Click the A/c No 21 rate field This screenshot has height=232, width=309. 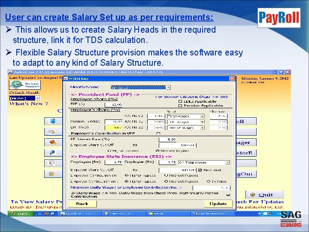tap(156, 122)
